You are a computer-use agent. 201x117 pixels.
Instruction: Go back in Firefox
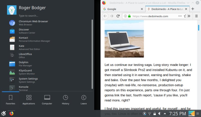pos(105,16)
